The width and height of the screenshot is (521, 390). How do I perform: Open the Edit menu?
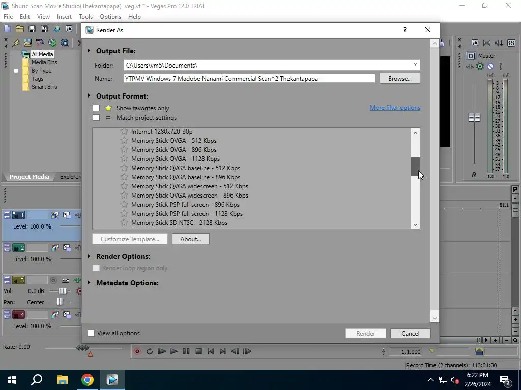tap(25, 17)
